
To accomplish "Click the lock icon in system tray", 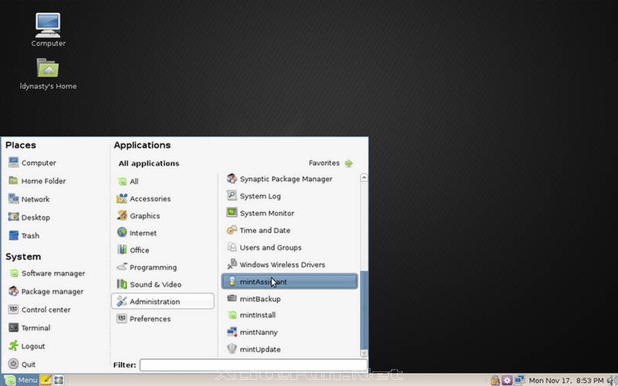I will click(x=495, y=381).
